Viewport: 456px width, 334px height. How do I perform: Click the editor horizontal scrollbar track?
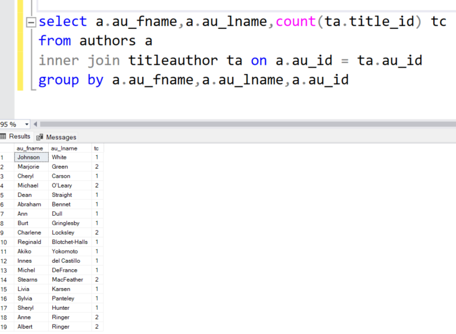click(x=248, y=124)
